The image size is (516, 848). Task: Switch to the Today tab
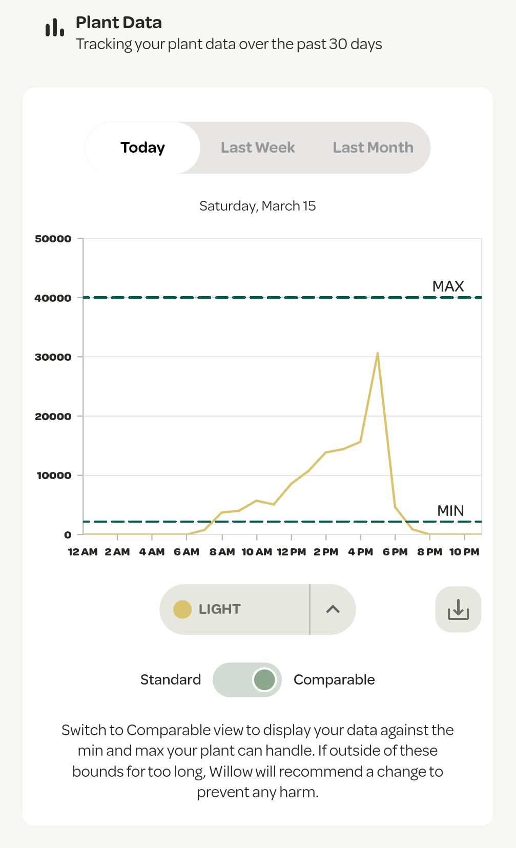[142, 148]
